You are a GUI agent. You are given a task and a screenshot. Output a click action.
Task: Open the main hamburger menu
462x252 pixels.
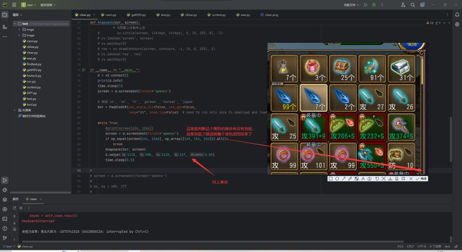[14, 5]
